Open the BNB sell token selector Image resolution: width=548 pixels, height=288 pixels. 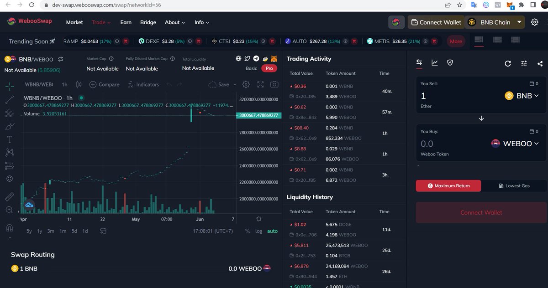coord(522,96)
